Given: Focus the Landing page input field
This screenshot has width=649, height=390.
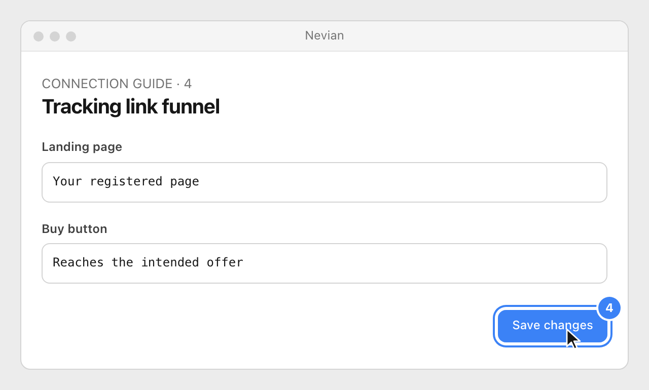Looking at the screenshot, I should (324, 182).
